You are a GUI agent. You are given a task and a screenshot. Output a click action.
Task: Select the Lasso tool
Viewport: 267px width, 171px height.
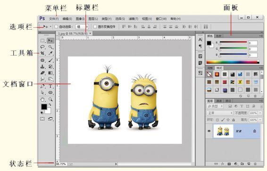[42, 47]
